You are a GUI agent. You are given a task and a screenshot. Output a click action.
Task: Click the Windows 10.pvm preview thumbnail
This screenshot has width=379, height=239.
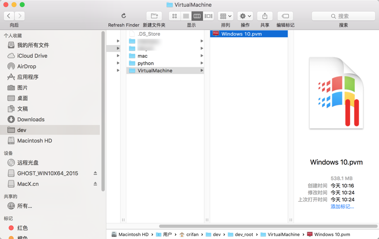pyautogui.click(x=336, y=93)
